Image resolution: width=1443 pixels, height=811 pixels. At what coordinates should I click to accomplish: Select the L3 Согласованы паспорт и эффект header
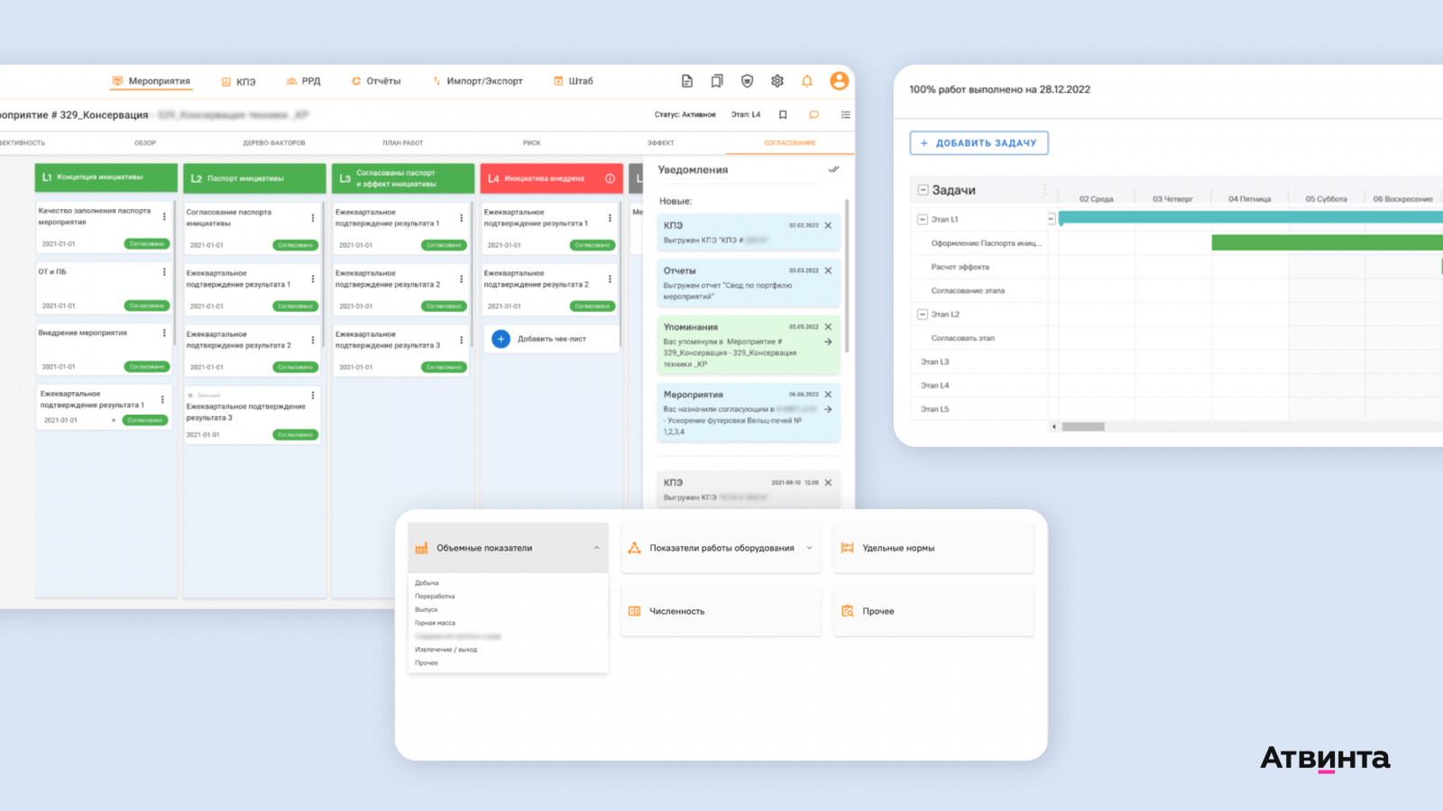(x=403, y=178)
